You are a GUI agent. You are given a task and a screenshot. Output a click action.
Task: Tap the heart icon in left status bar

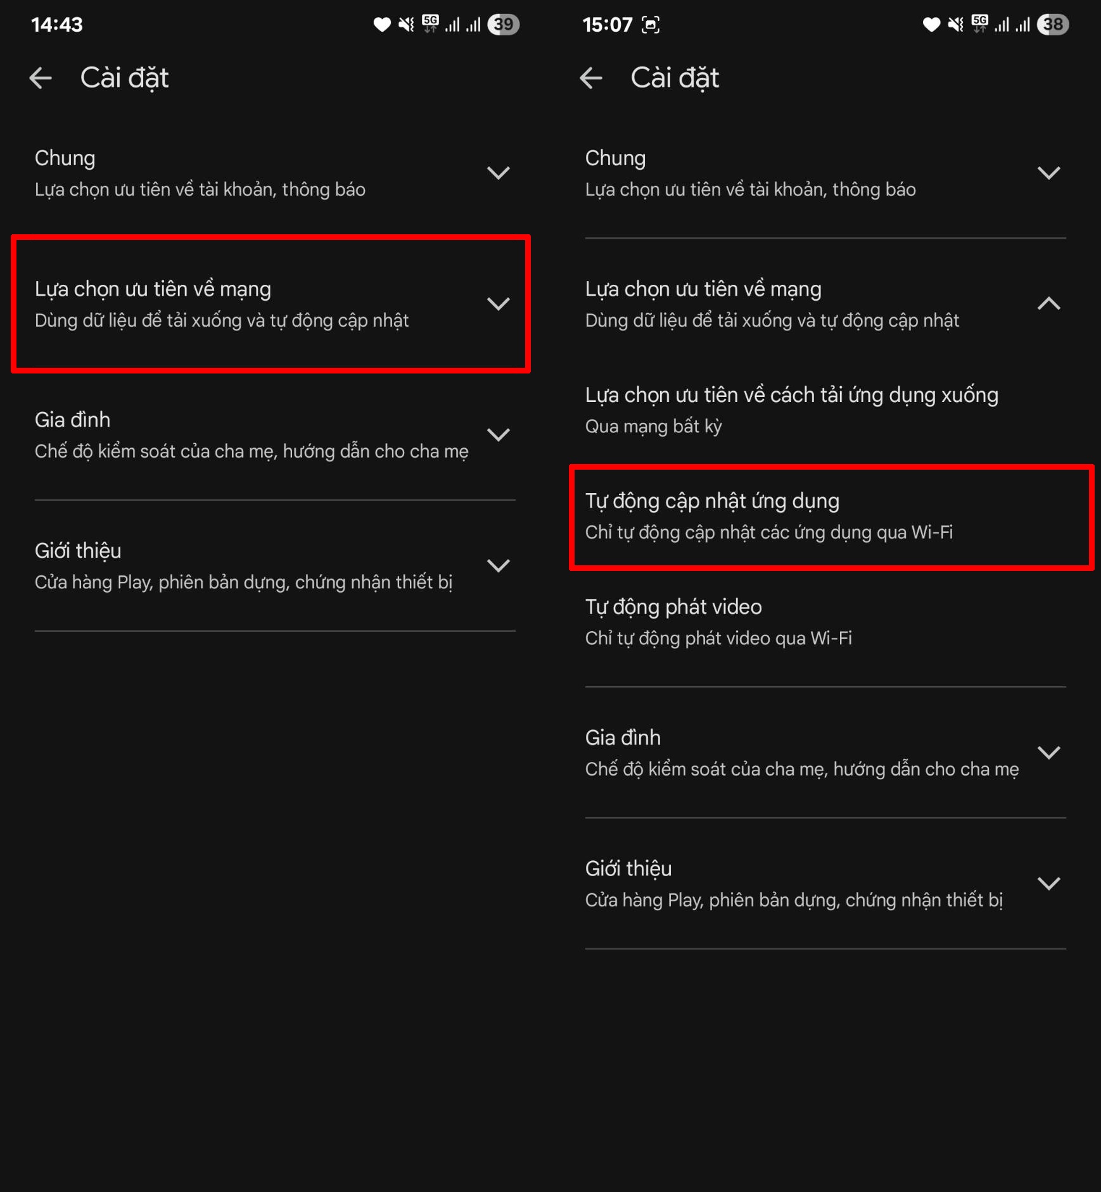[x=381, y=25]
